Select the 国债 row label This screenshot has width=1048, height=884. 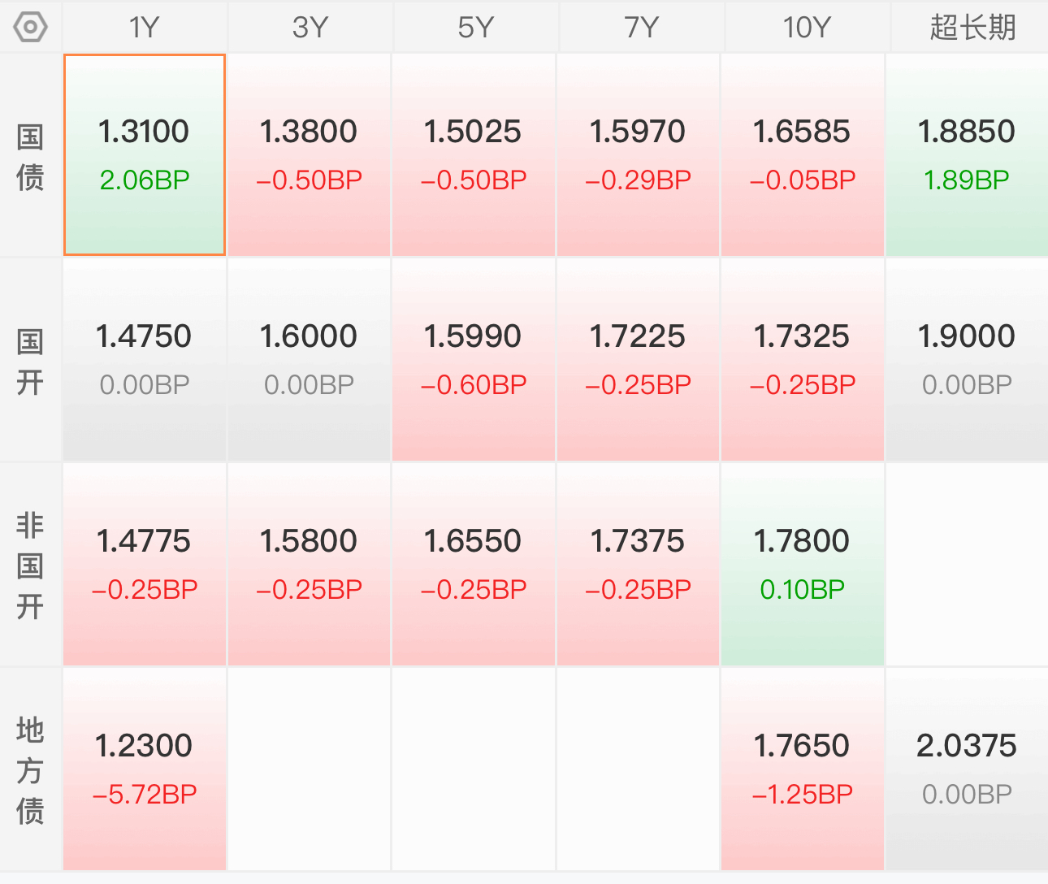(x=30, y=157)
